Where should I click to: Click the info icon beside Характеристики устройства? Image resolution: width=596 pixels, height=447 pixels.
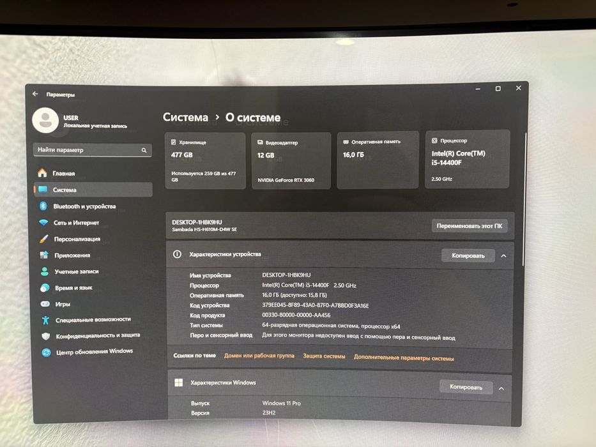(x=177, y=254)
